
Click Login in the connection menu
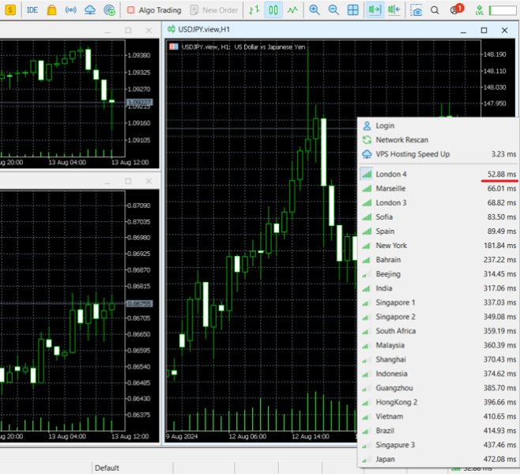point(385,126)
